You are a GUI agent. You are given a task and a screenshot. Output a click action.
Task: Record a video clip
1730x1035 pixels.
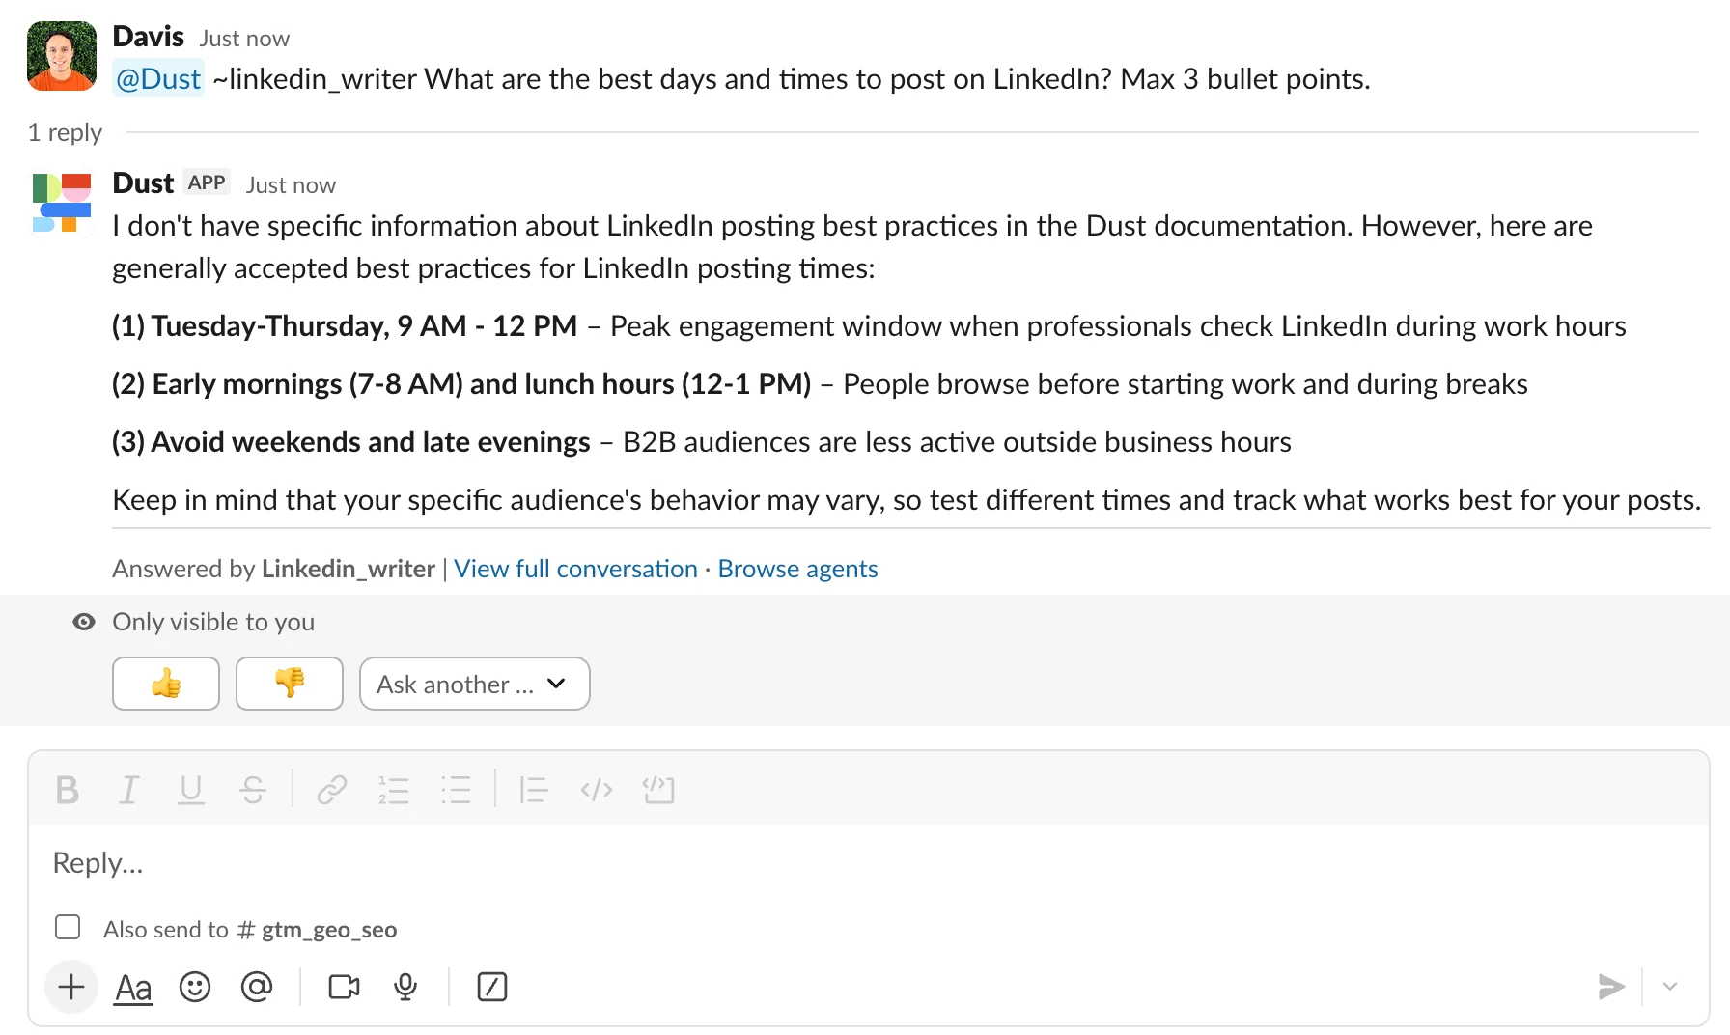click(343, 987)
